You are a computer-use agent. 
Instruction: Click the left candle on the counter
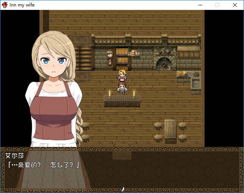[x=110, y=94]
